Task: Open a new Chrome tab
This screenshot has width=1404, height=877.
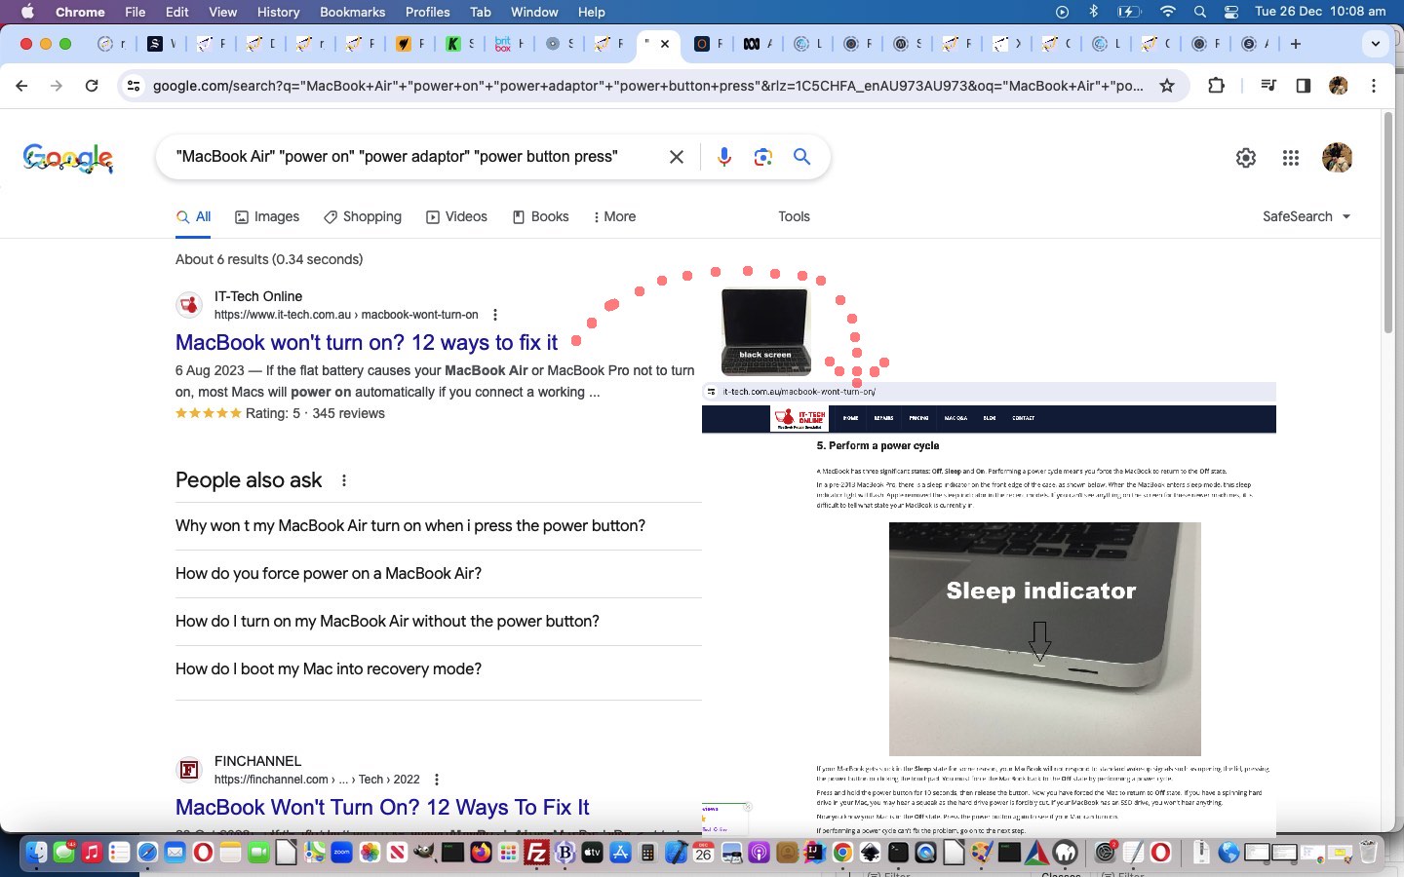Action: pyautogui.click(x=1295, y=44)
